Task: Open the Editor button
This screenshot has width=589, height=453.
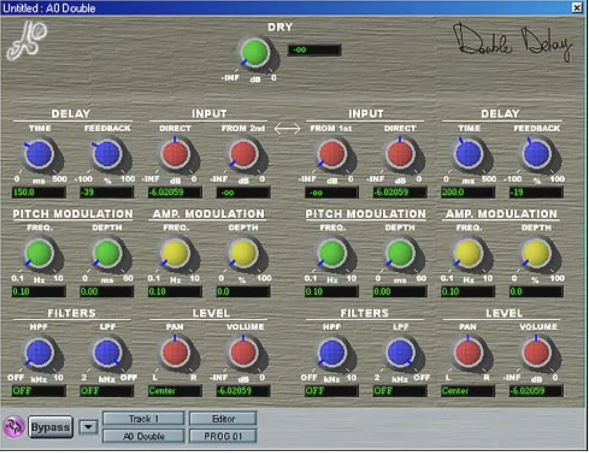Action: (223, 418)
